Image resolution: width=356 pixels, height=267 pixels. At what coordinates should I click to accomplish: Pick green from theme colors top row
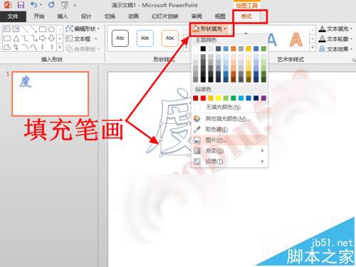click(263, 49)
